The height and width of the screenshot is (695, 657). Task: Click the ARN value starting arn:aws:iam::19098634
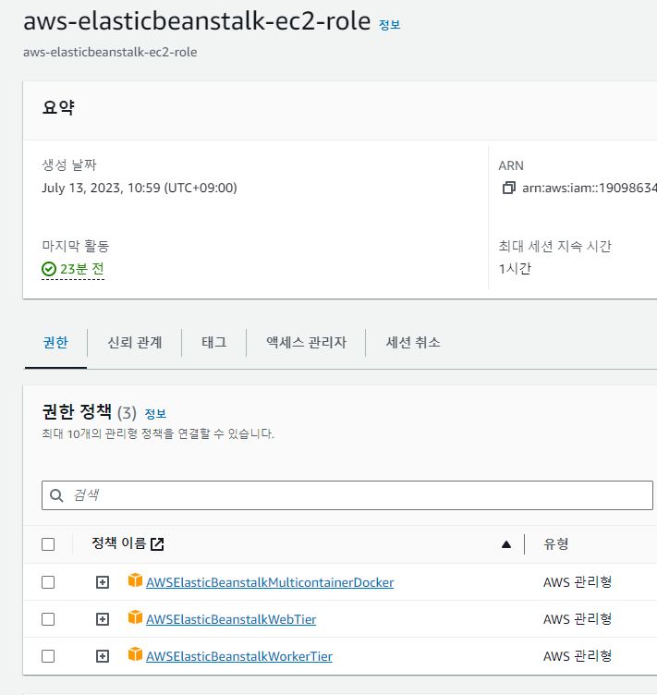point(590,188)
